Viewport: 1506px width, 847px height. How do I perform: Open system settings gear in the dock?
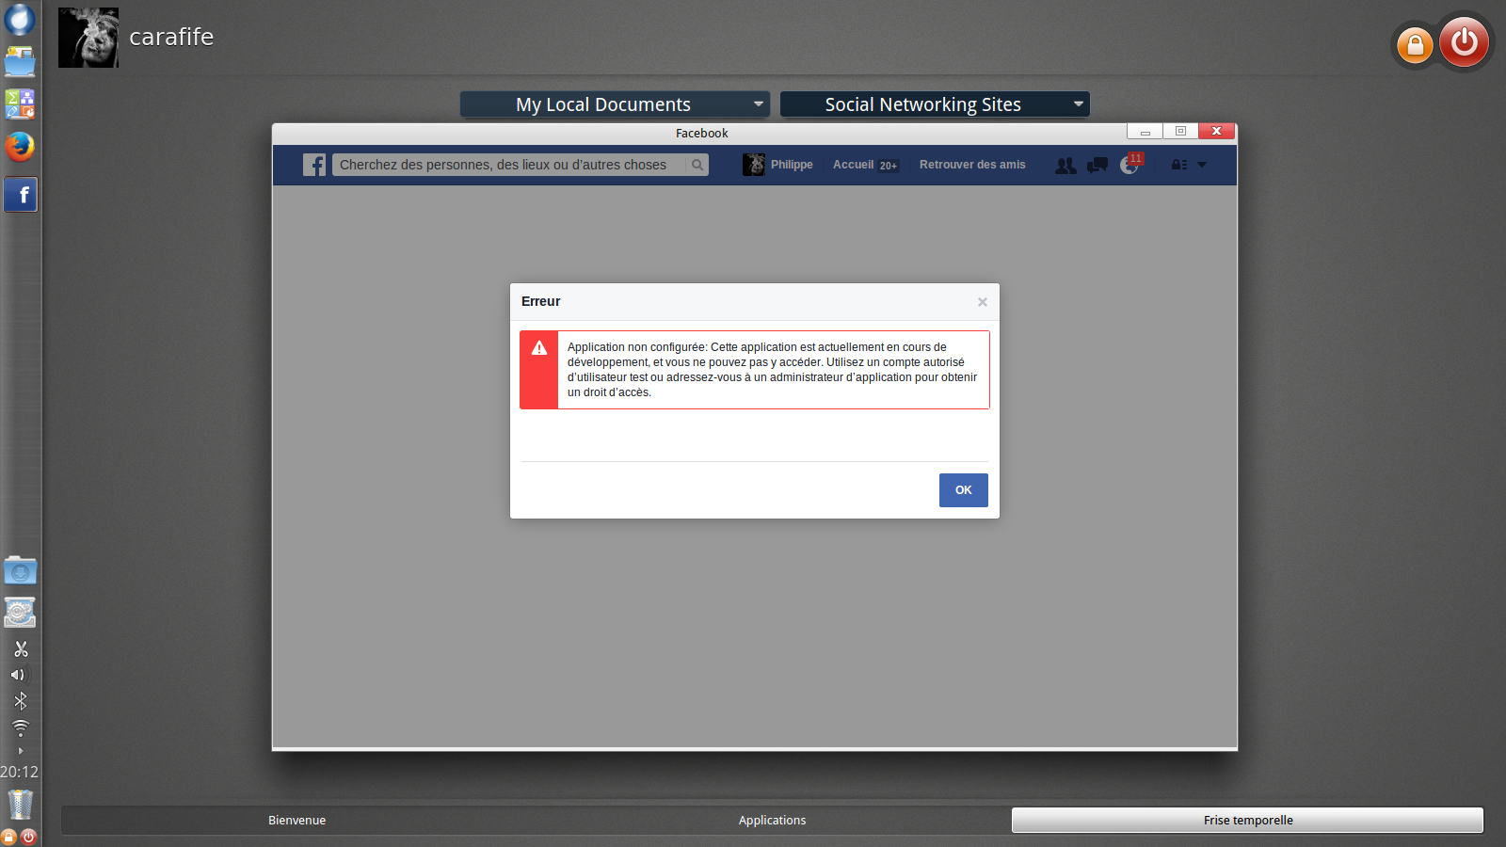pos(20,613)
